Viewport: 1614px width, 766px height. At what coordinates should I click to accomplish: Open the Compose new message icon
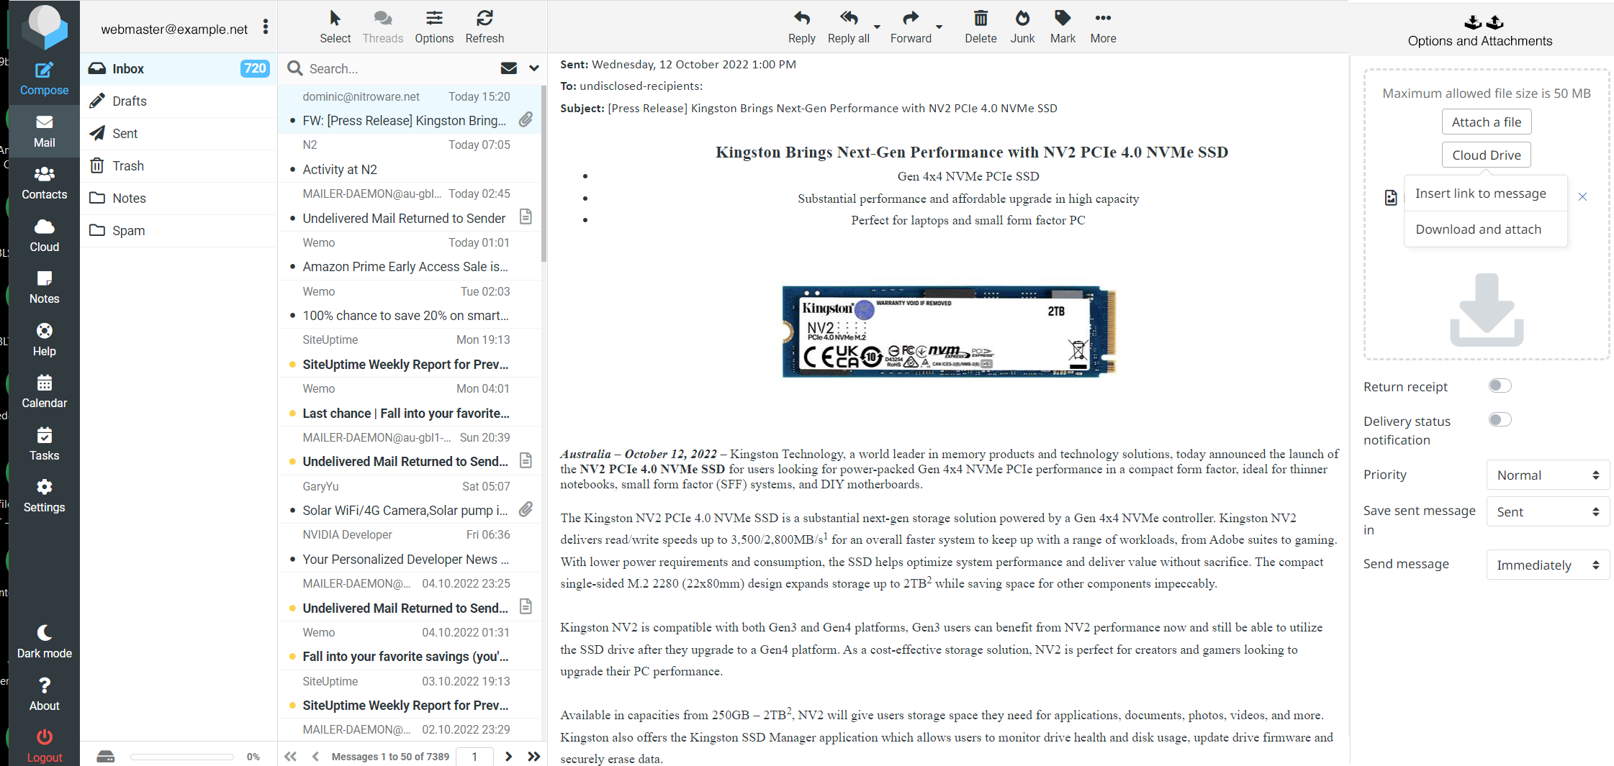point(44,78)
